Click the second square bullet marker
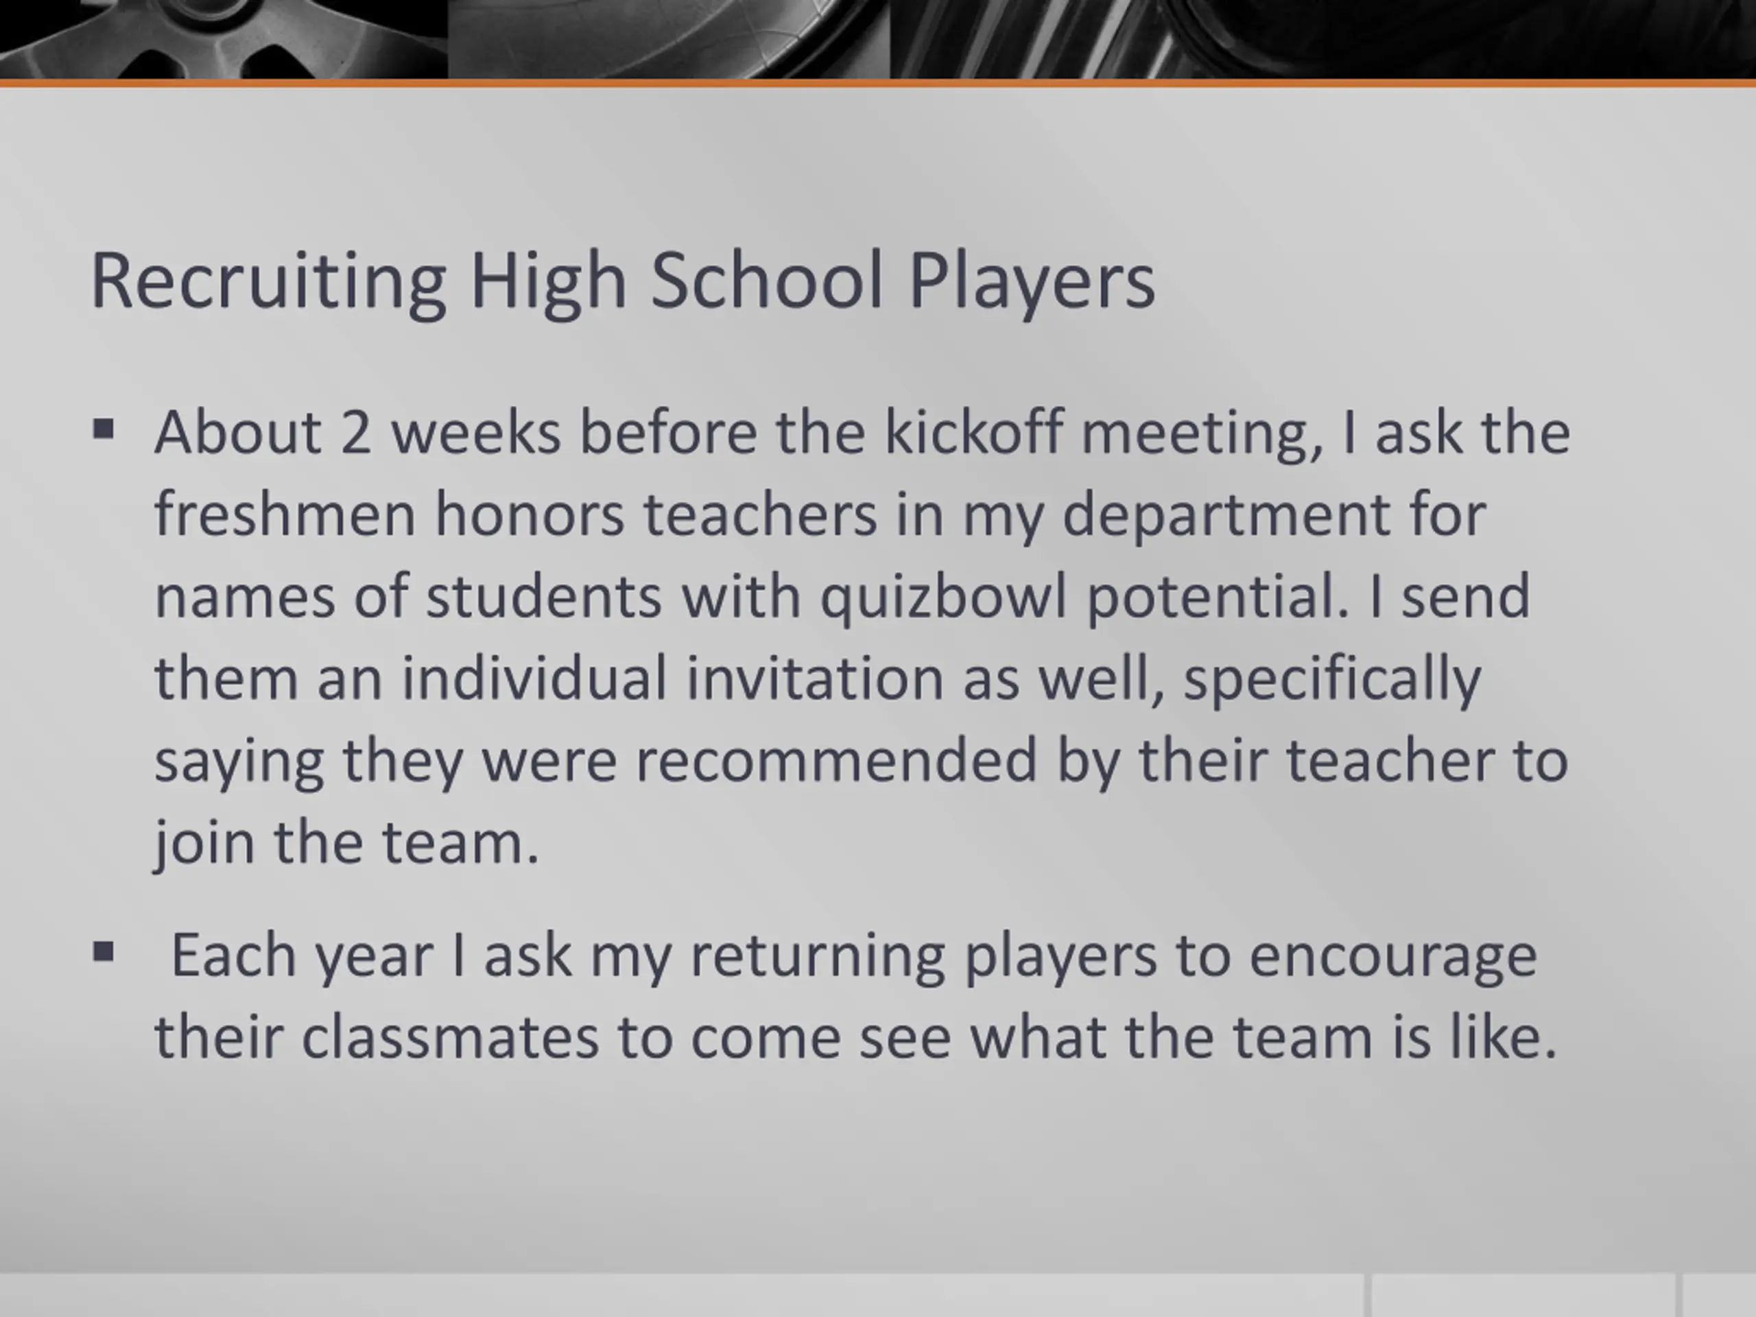 [x=103, y=952]
